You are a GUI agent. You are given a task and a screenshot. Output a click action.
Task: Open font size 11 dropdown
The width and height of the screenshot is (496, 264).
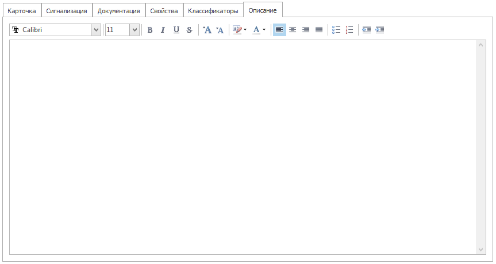coord(134,30)
